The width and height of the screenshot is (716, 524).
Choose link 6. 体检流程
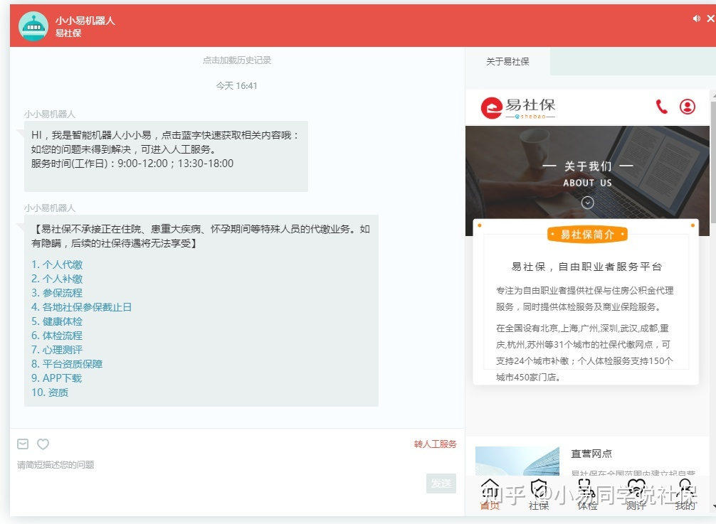[57, 335]
